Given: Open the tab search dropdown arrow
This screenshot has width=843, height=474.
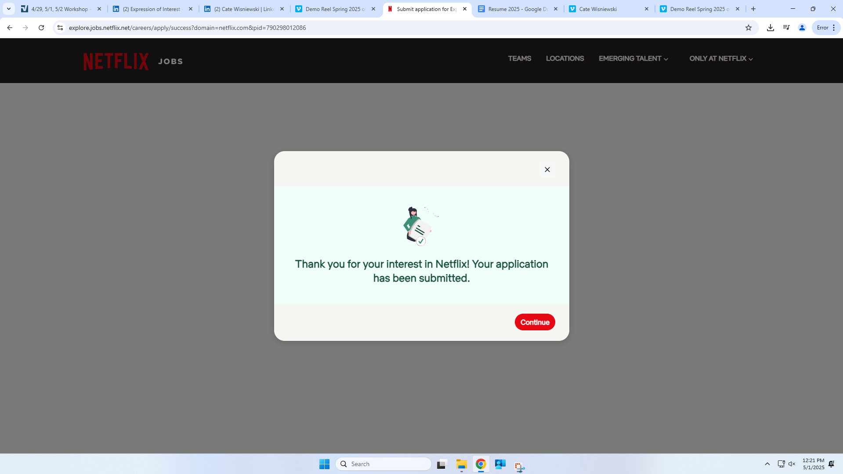Looking at the screenshot, I should click(x=9, y=9).
